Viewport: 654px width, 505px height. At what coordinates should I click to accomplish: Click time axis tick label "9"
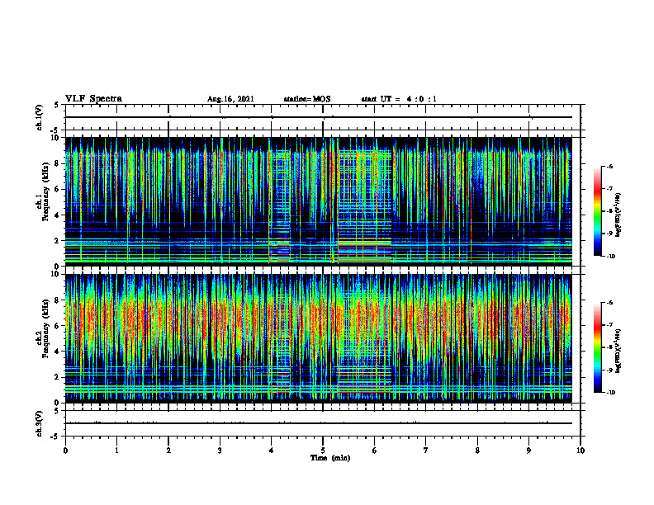pyautogui.click(x=528, y=451)
